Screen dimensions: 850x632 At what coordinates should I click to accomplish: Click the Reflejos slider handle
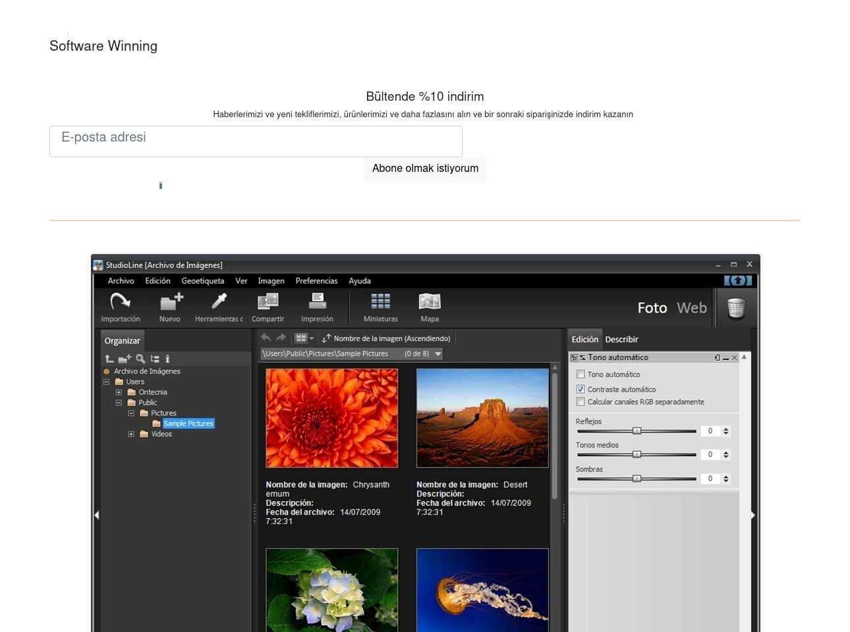(637, 431)
